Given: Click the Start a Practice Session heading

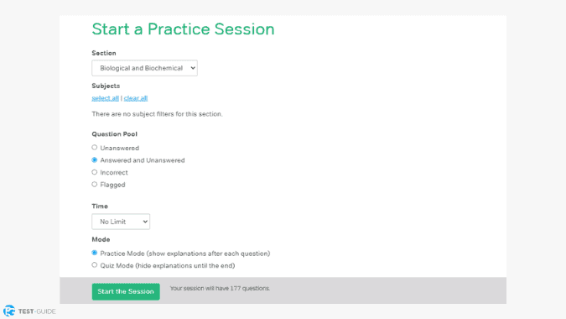Looking at the screenshot, I should (x=183, y=29).
